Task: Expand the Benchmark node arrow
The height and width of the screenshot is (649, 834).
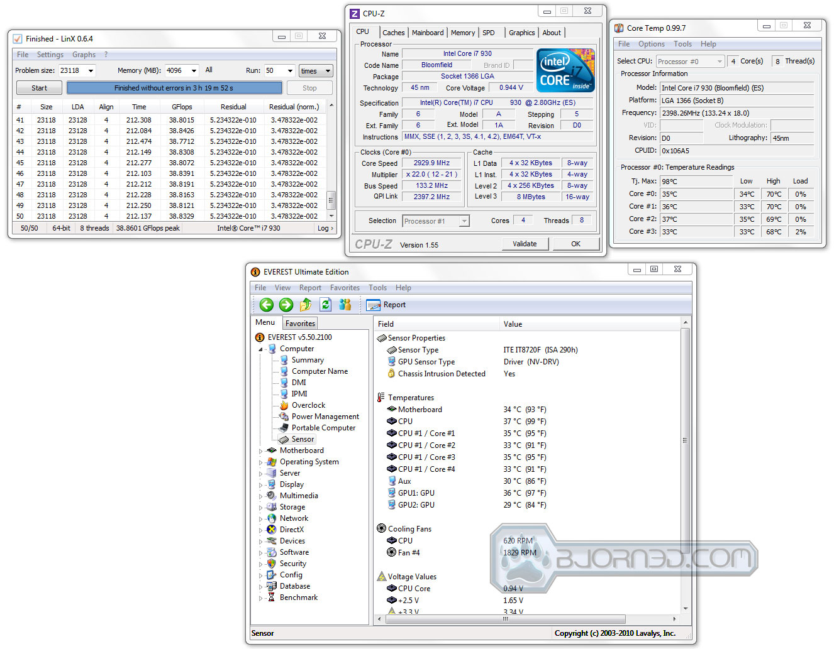Action: tap(261, 598)
